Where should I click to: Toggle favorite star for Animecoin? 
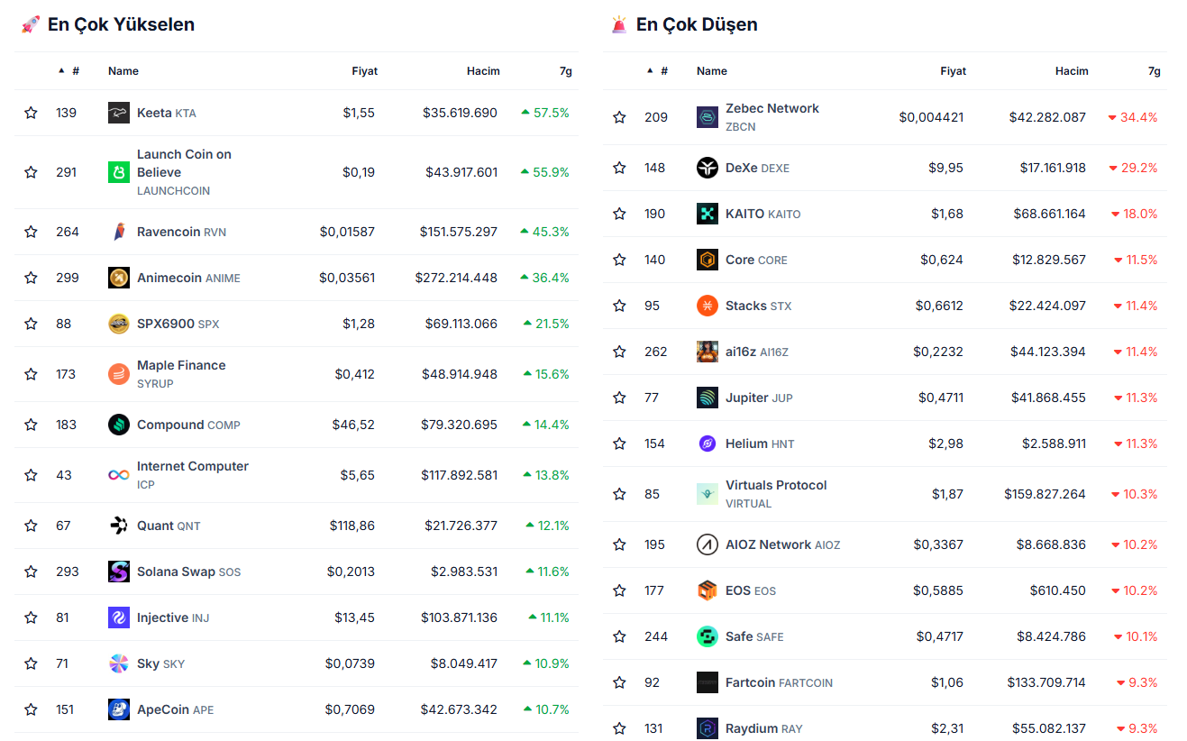coord(31,278)
